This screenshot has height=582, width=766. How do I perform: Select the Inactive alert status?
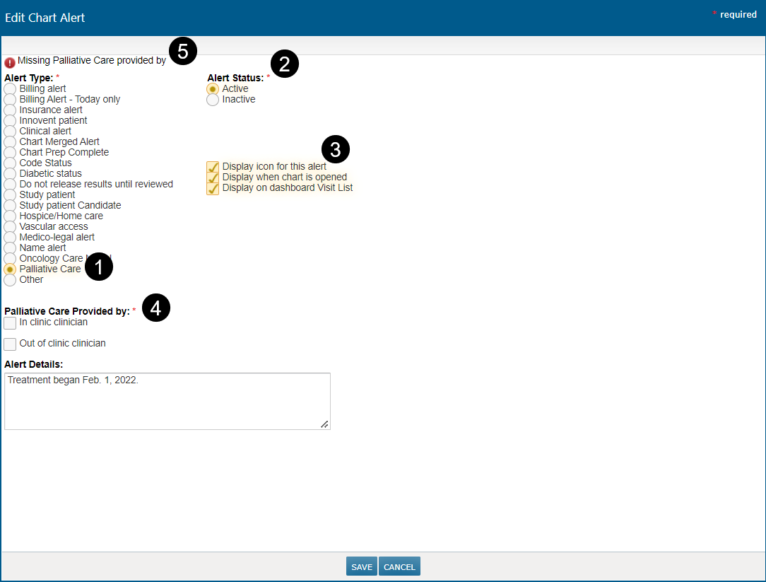click(x=213, y=100)
